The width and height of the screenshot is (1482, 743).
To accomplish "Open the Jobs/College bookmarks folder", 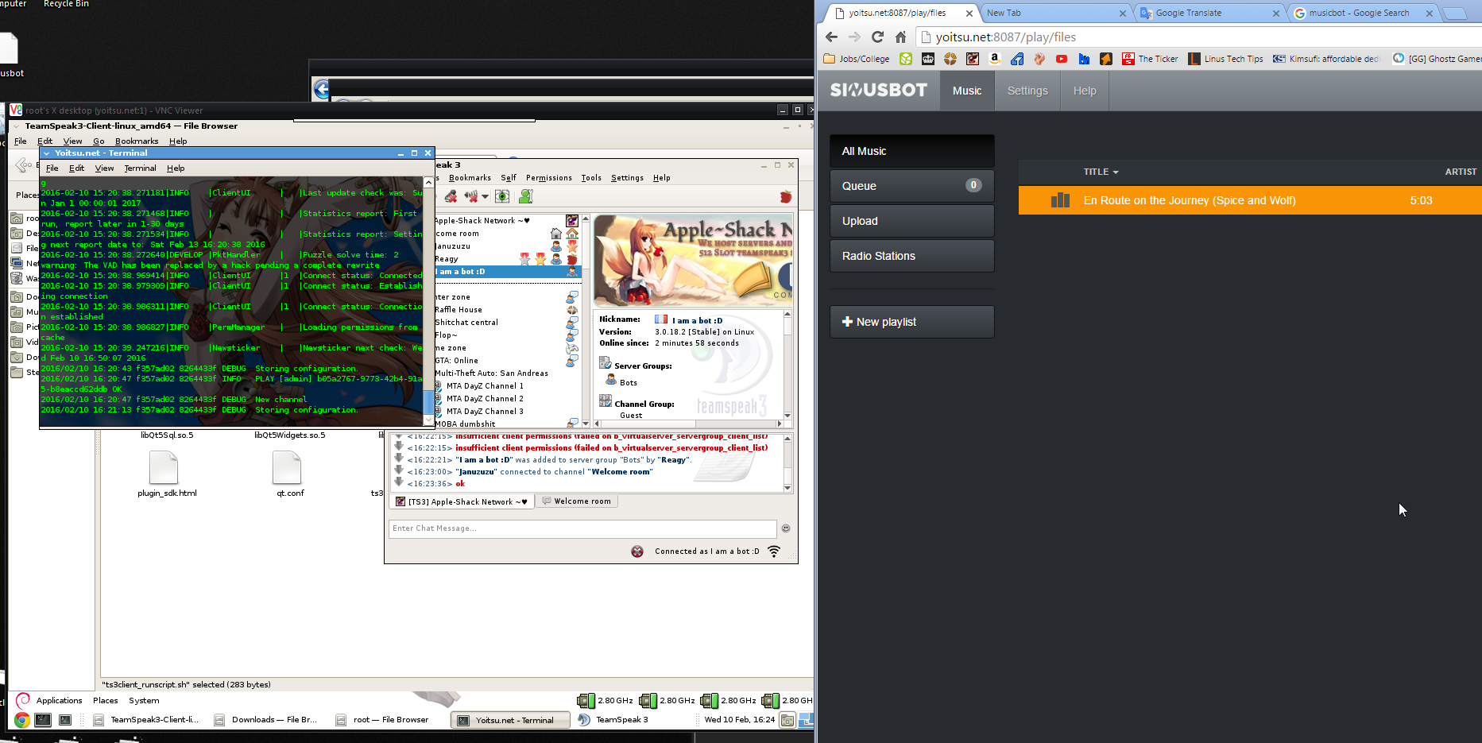I will (x=857, y=59).
